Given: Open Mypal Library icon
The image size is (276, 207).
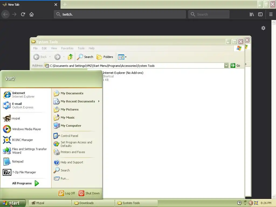Looking at the screenshot, I should click(x=252, y=14).
